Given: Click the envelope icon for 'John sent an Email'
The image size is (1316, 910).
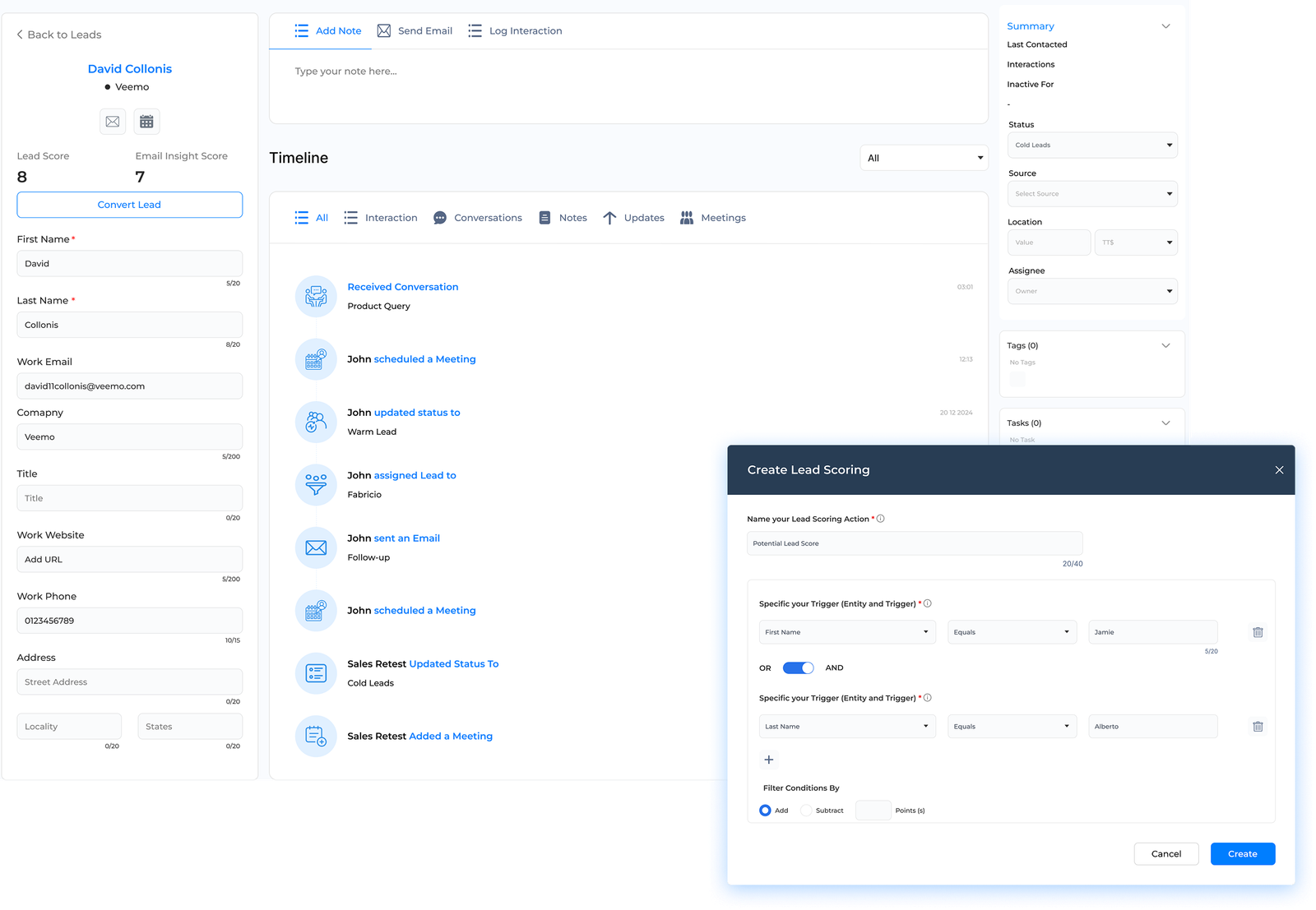Looking at the screenshot, I should 316,547.
